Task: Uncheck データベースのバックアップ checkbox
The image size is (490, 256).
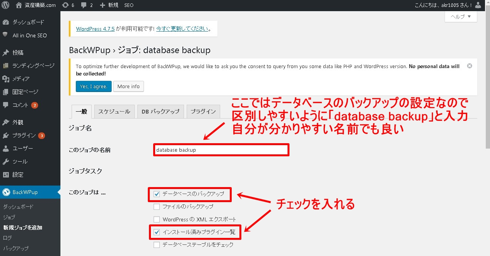Action: [157, 194]
